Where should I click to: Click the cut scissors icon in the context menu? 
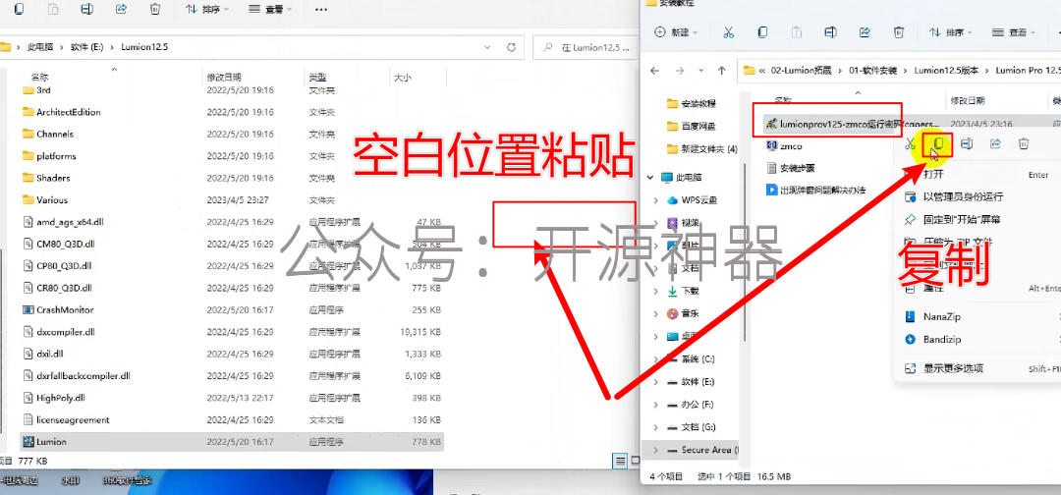911,143
